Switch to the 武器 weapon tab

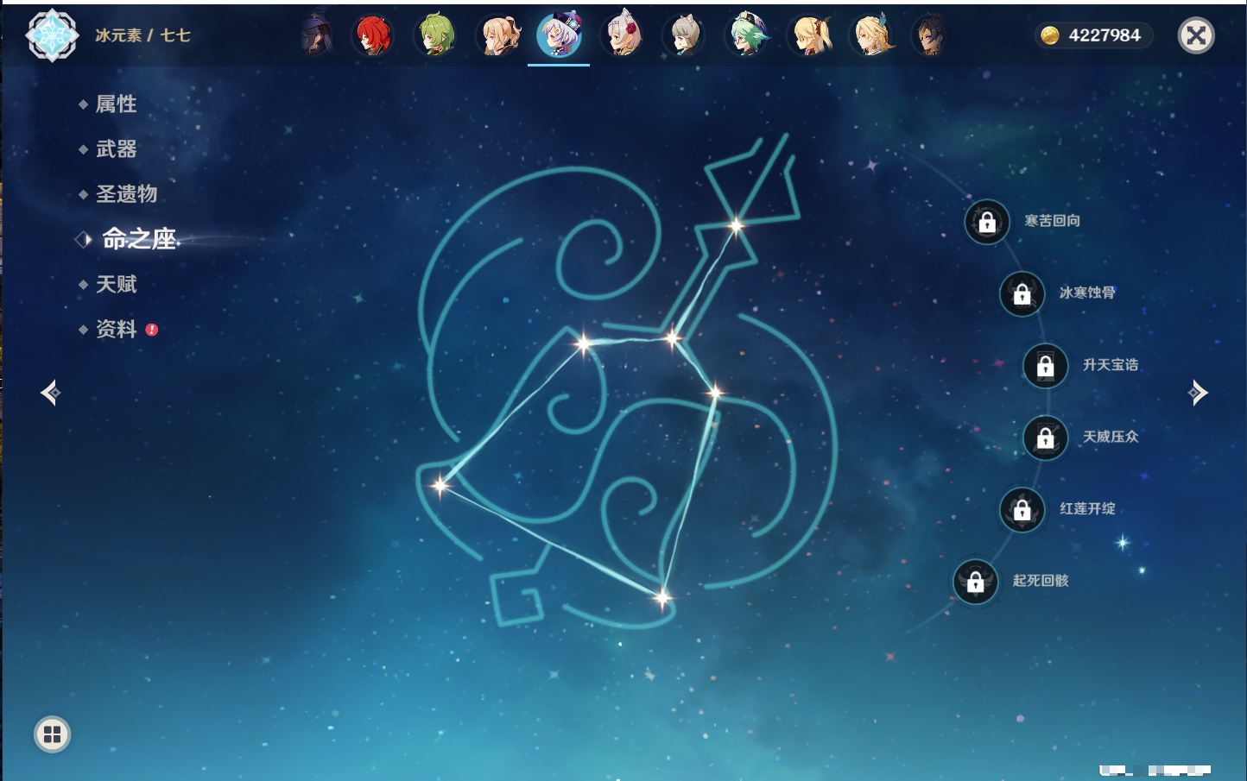116,149
